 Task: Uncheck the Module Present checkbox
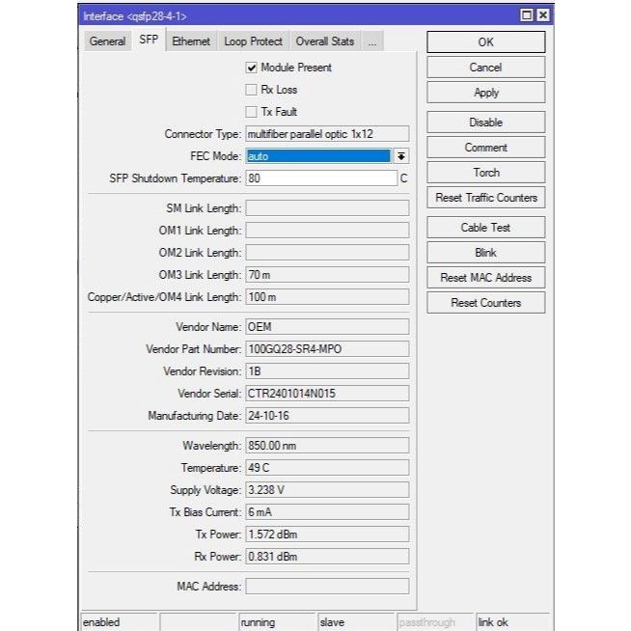coord(252,68)
